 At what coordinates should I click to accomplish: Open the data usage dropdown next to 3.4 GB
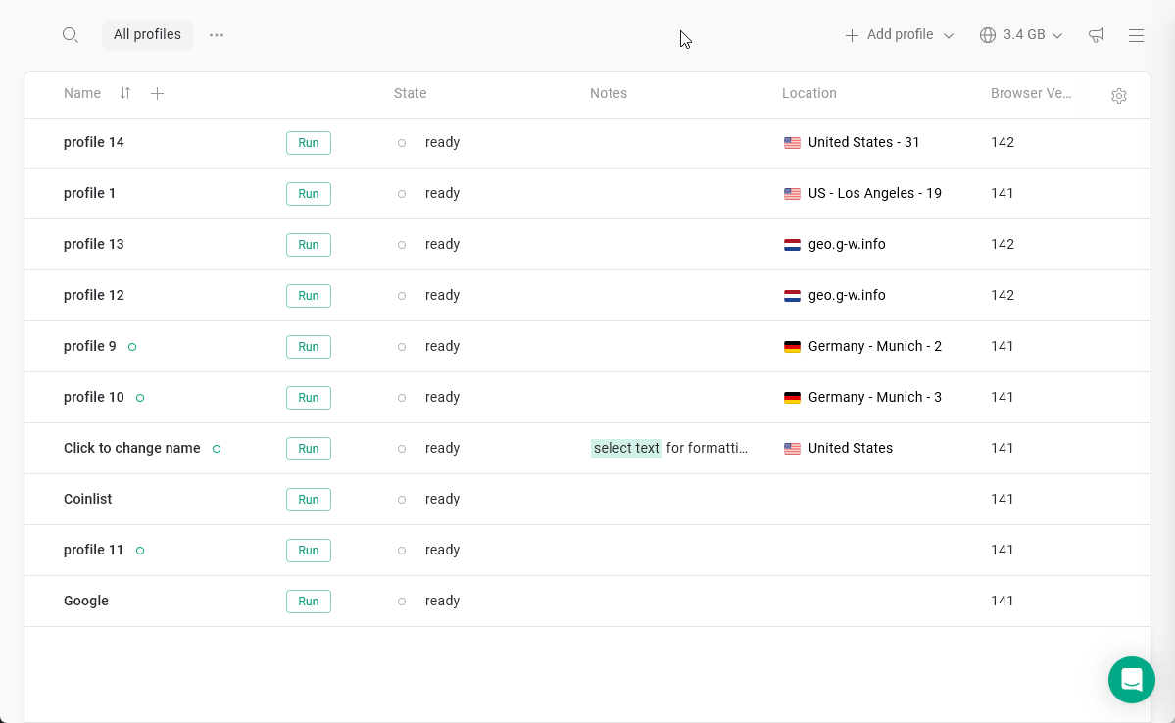click(1058, 34)
